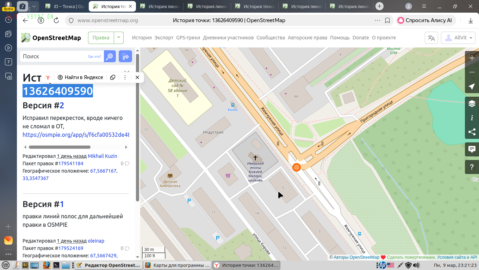Expand the browser tab groups chevron
Screen dimensions: 479x270
[x=34, y=6]
